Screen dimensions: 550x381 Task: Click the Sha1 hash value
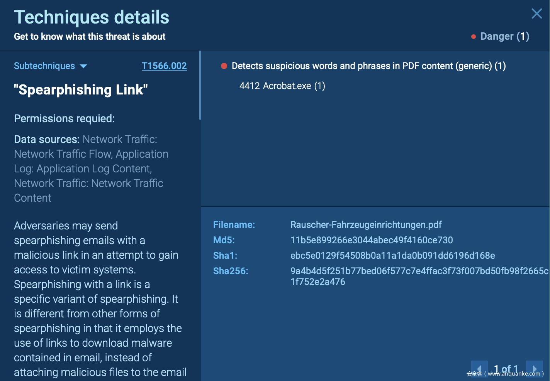(x=392, y=256)
